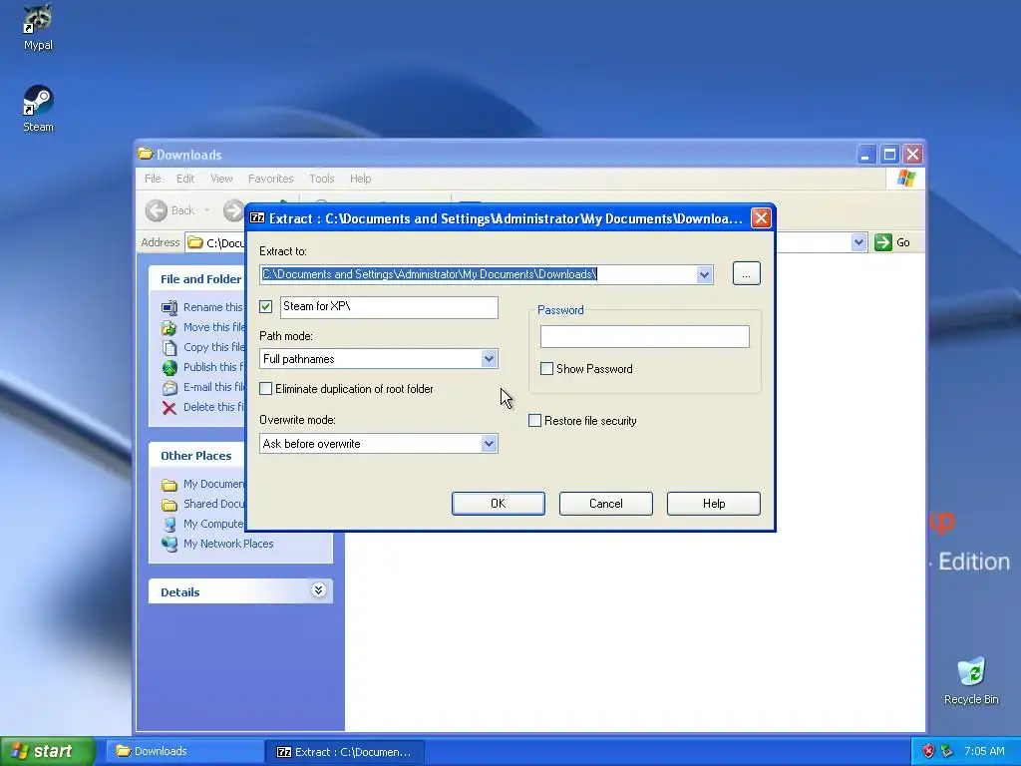This screenshot has width=1021, height=766.
Task: Open the Favorites menu in Downloads window
Action: click(271, 179)
